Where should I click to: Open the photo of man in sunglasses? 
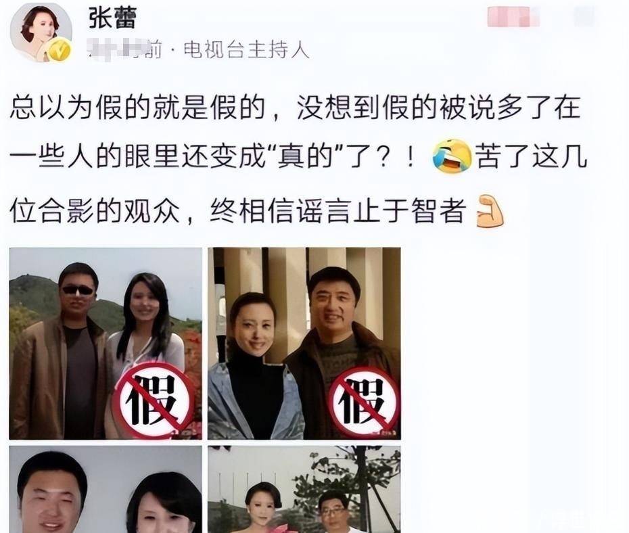coord(106,344)
